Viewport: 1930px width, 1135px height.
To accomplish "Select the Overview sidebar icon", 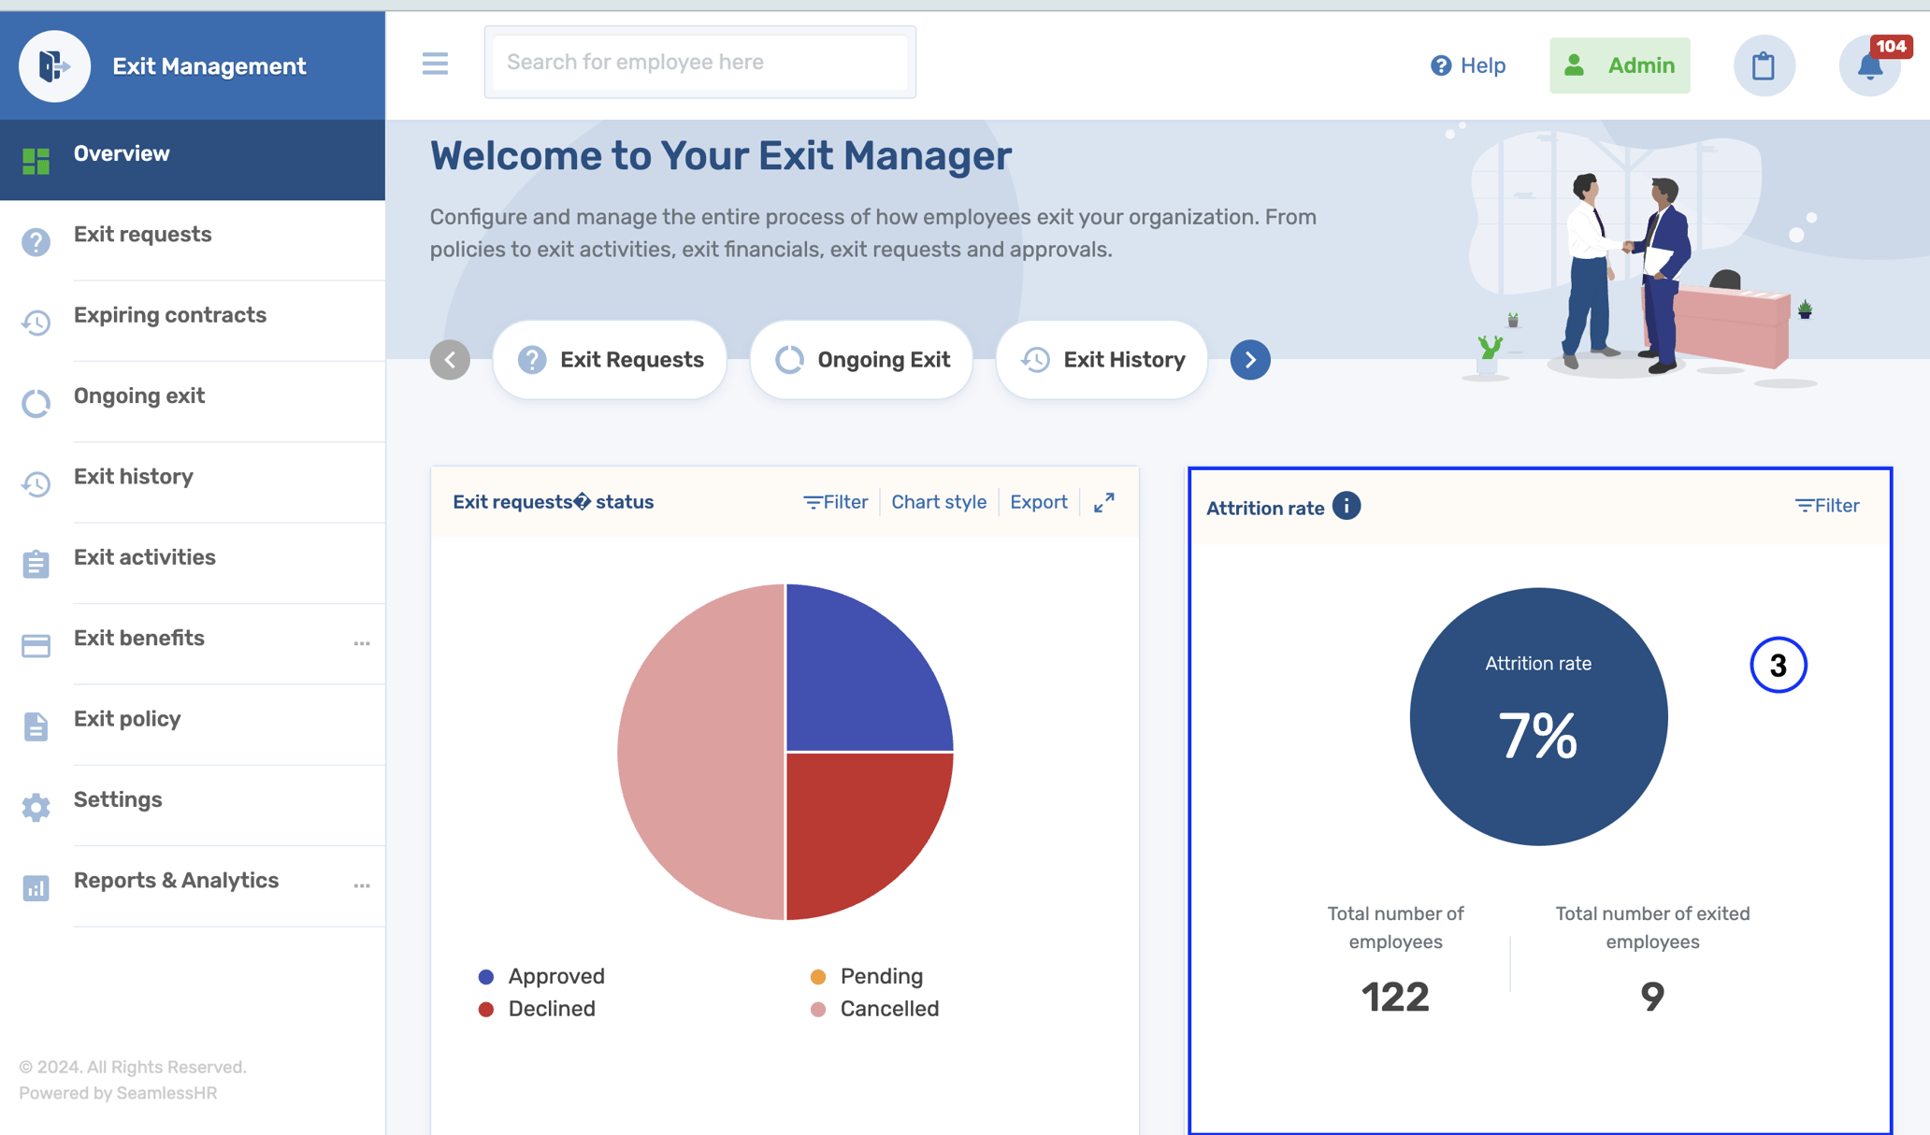I will [36, 161].
